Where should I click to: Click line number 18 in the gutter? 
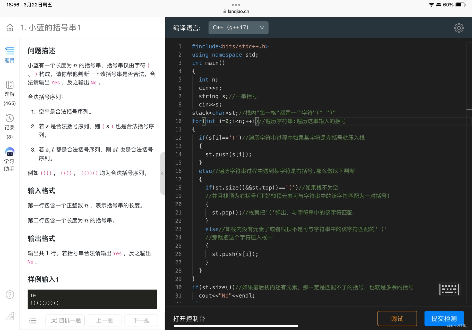tap(178, 188)
